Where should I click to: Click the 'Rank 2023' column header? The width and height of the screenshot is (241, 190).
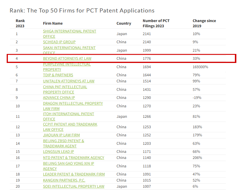coord(20,23)
